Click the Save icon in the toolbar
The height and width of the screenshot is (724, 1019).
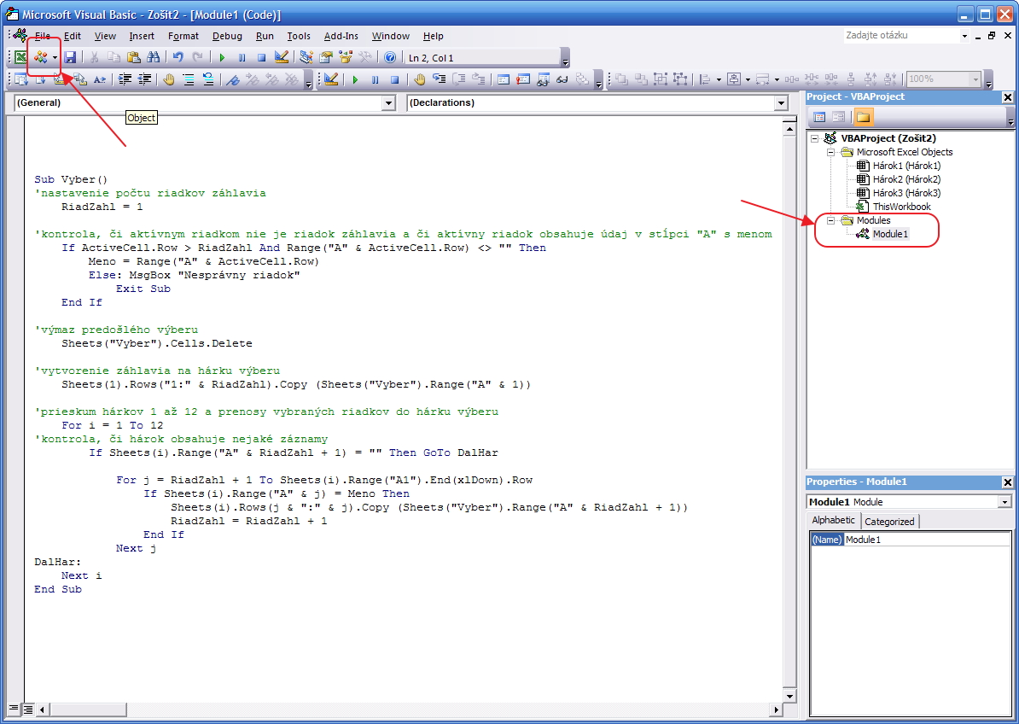pos(70,58)
